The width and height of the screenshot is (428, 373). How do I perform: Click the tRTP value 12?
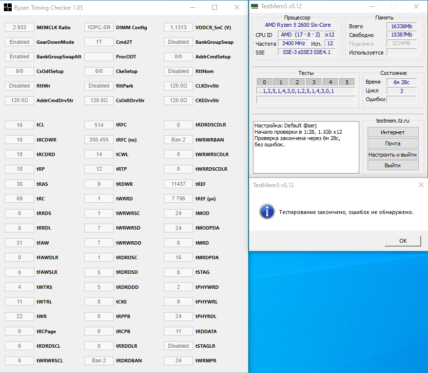(99, 169)
